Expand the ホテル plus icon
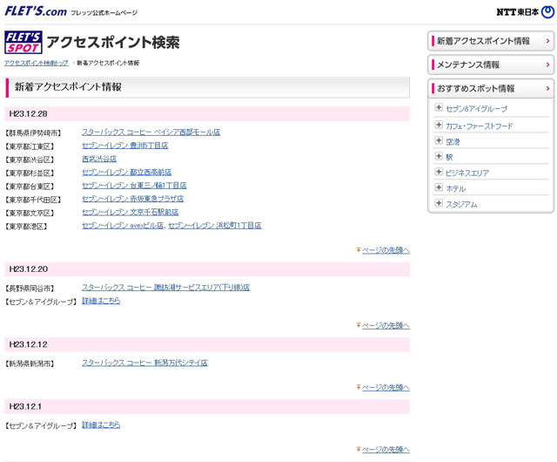Screen dimensions: 557x462 point(439,187)
